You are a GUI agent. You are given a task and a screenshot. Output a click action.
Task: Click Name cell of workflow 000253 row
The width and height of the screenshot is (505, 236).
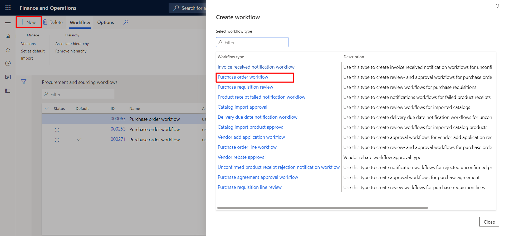pyautogui.click(x=155, y=129)
